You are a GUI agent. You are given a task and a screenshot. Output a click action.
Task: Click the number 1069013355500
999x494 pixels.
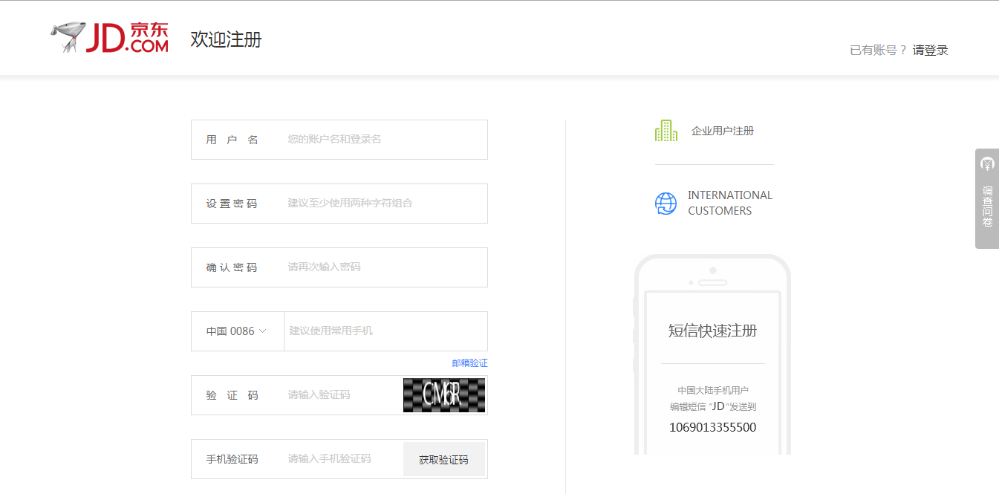[713, 427]
